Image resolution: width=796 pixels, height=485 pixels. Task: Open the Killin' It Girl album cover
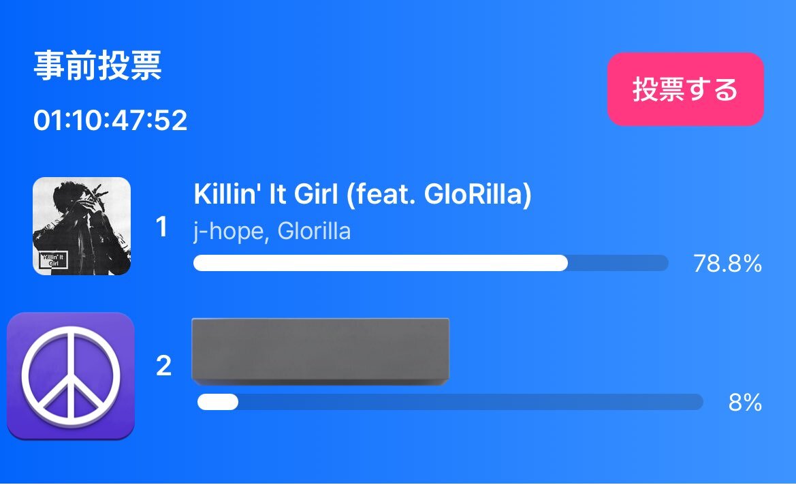[82, 226]
